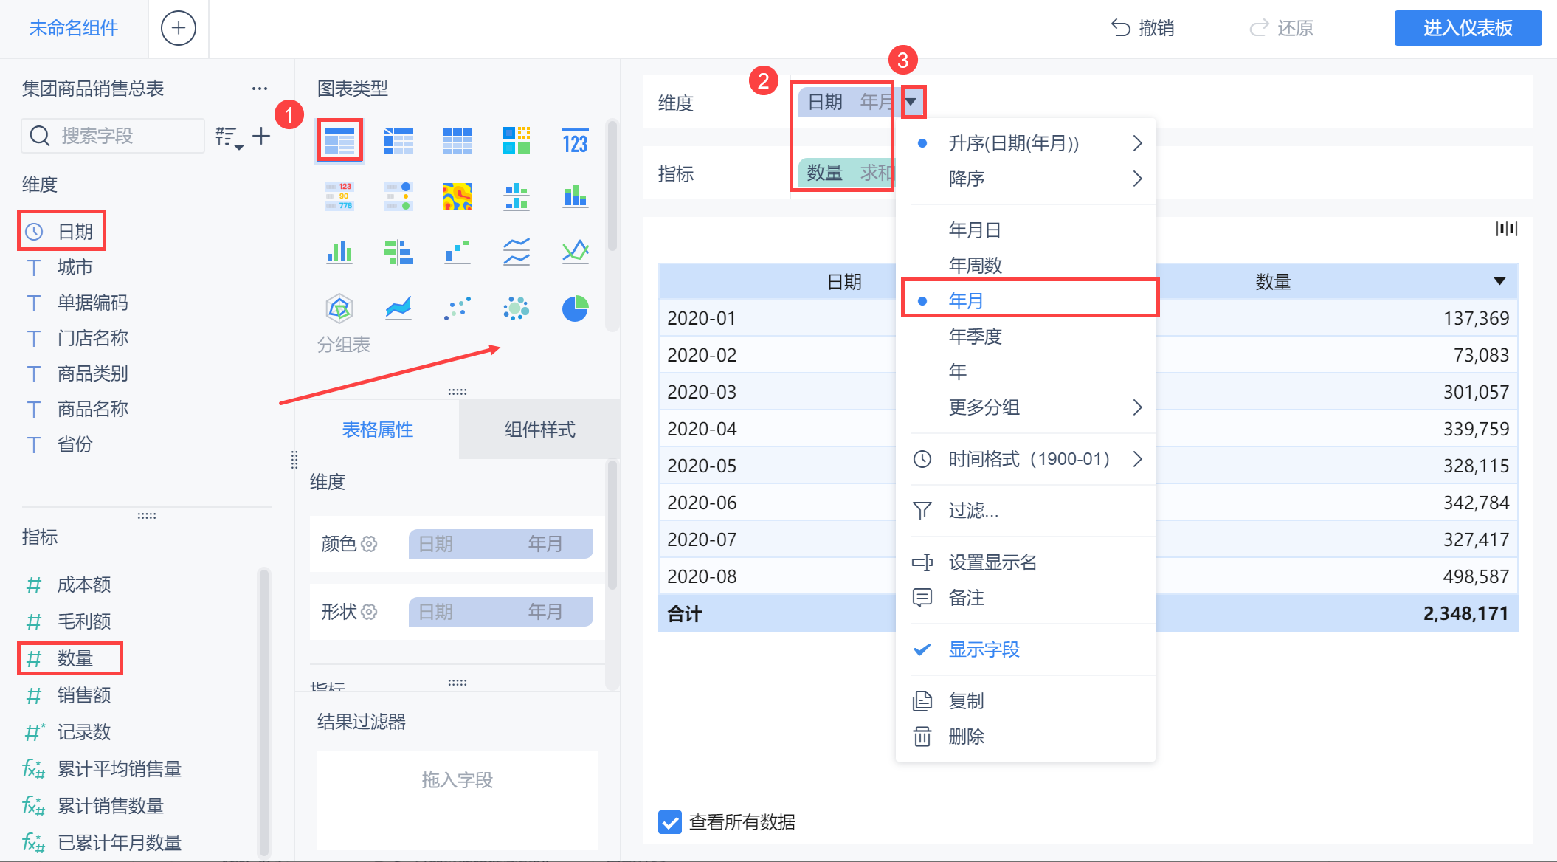Click the 撤销 undo button

click(x=1142, y=28)
